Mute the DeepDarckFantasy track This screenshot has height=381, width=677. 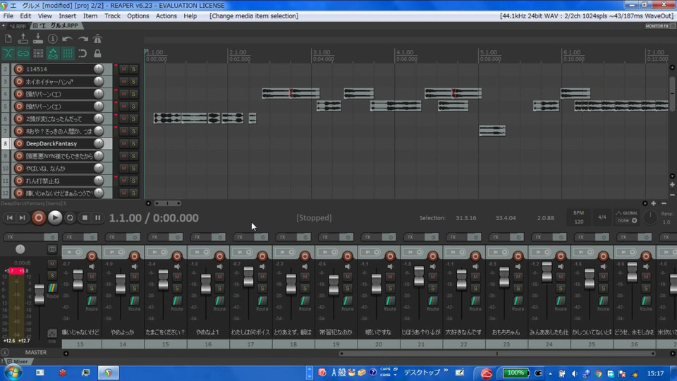(123, 143)
